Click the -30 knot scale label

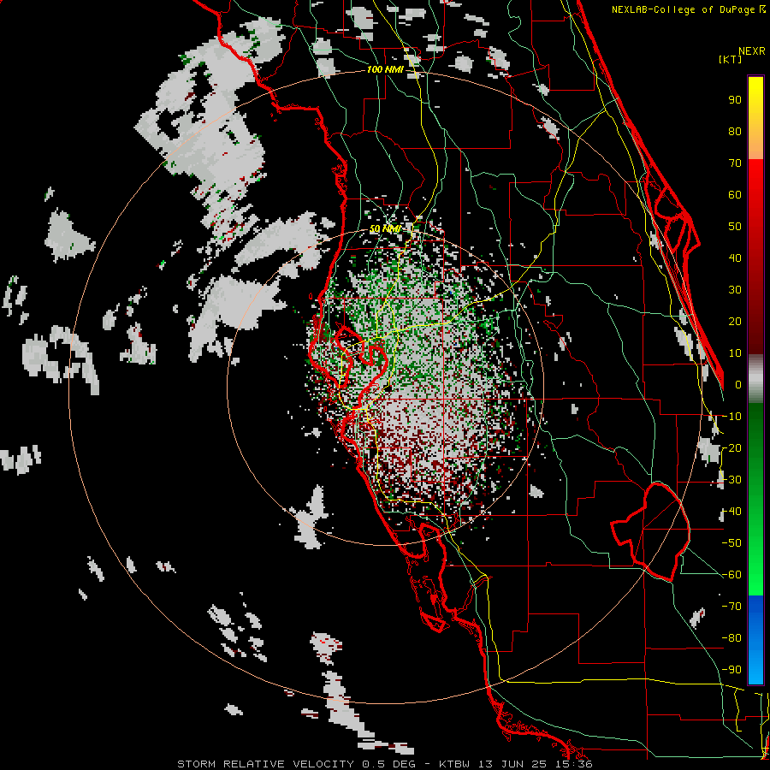tap(731, 480)
